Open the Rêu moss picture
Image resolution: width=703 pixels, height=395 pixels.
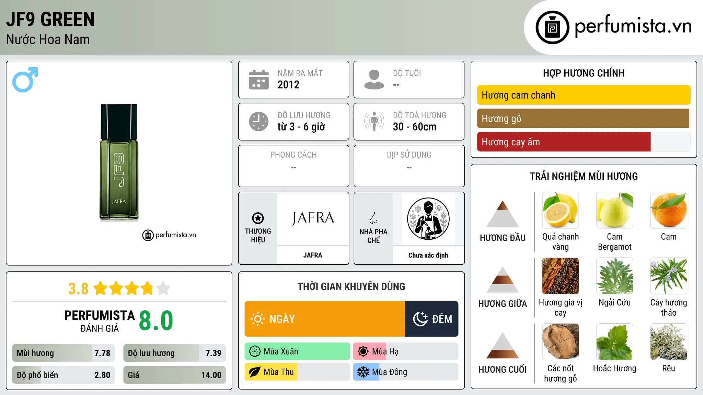click(x=669, y=342)
